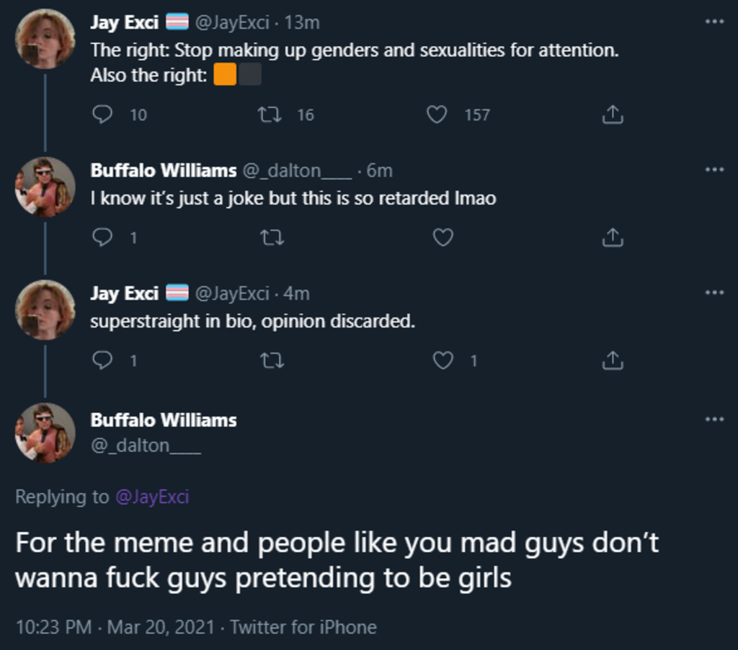The width and height of the screenshot is (738, 650).
Task: Click Buffalo Williams' avatar on main tweet
Action: [x=45, y=432]
